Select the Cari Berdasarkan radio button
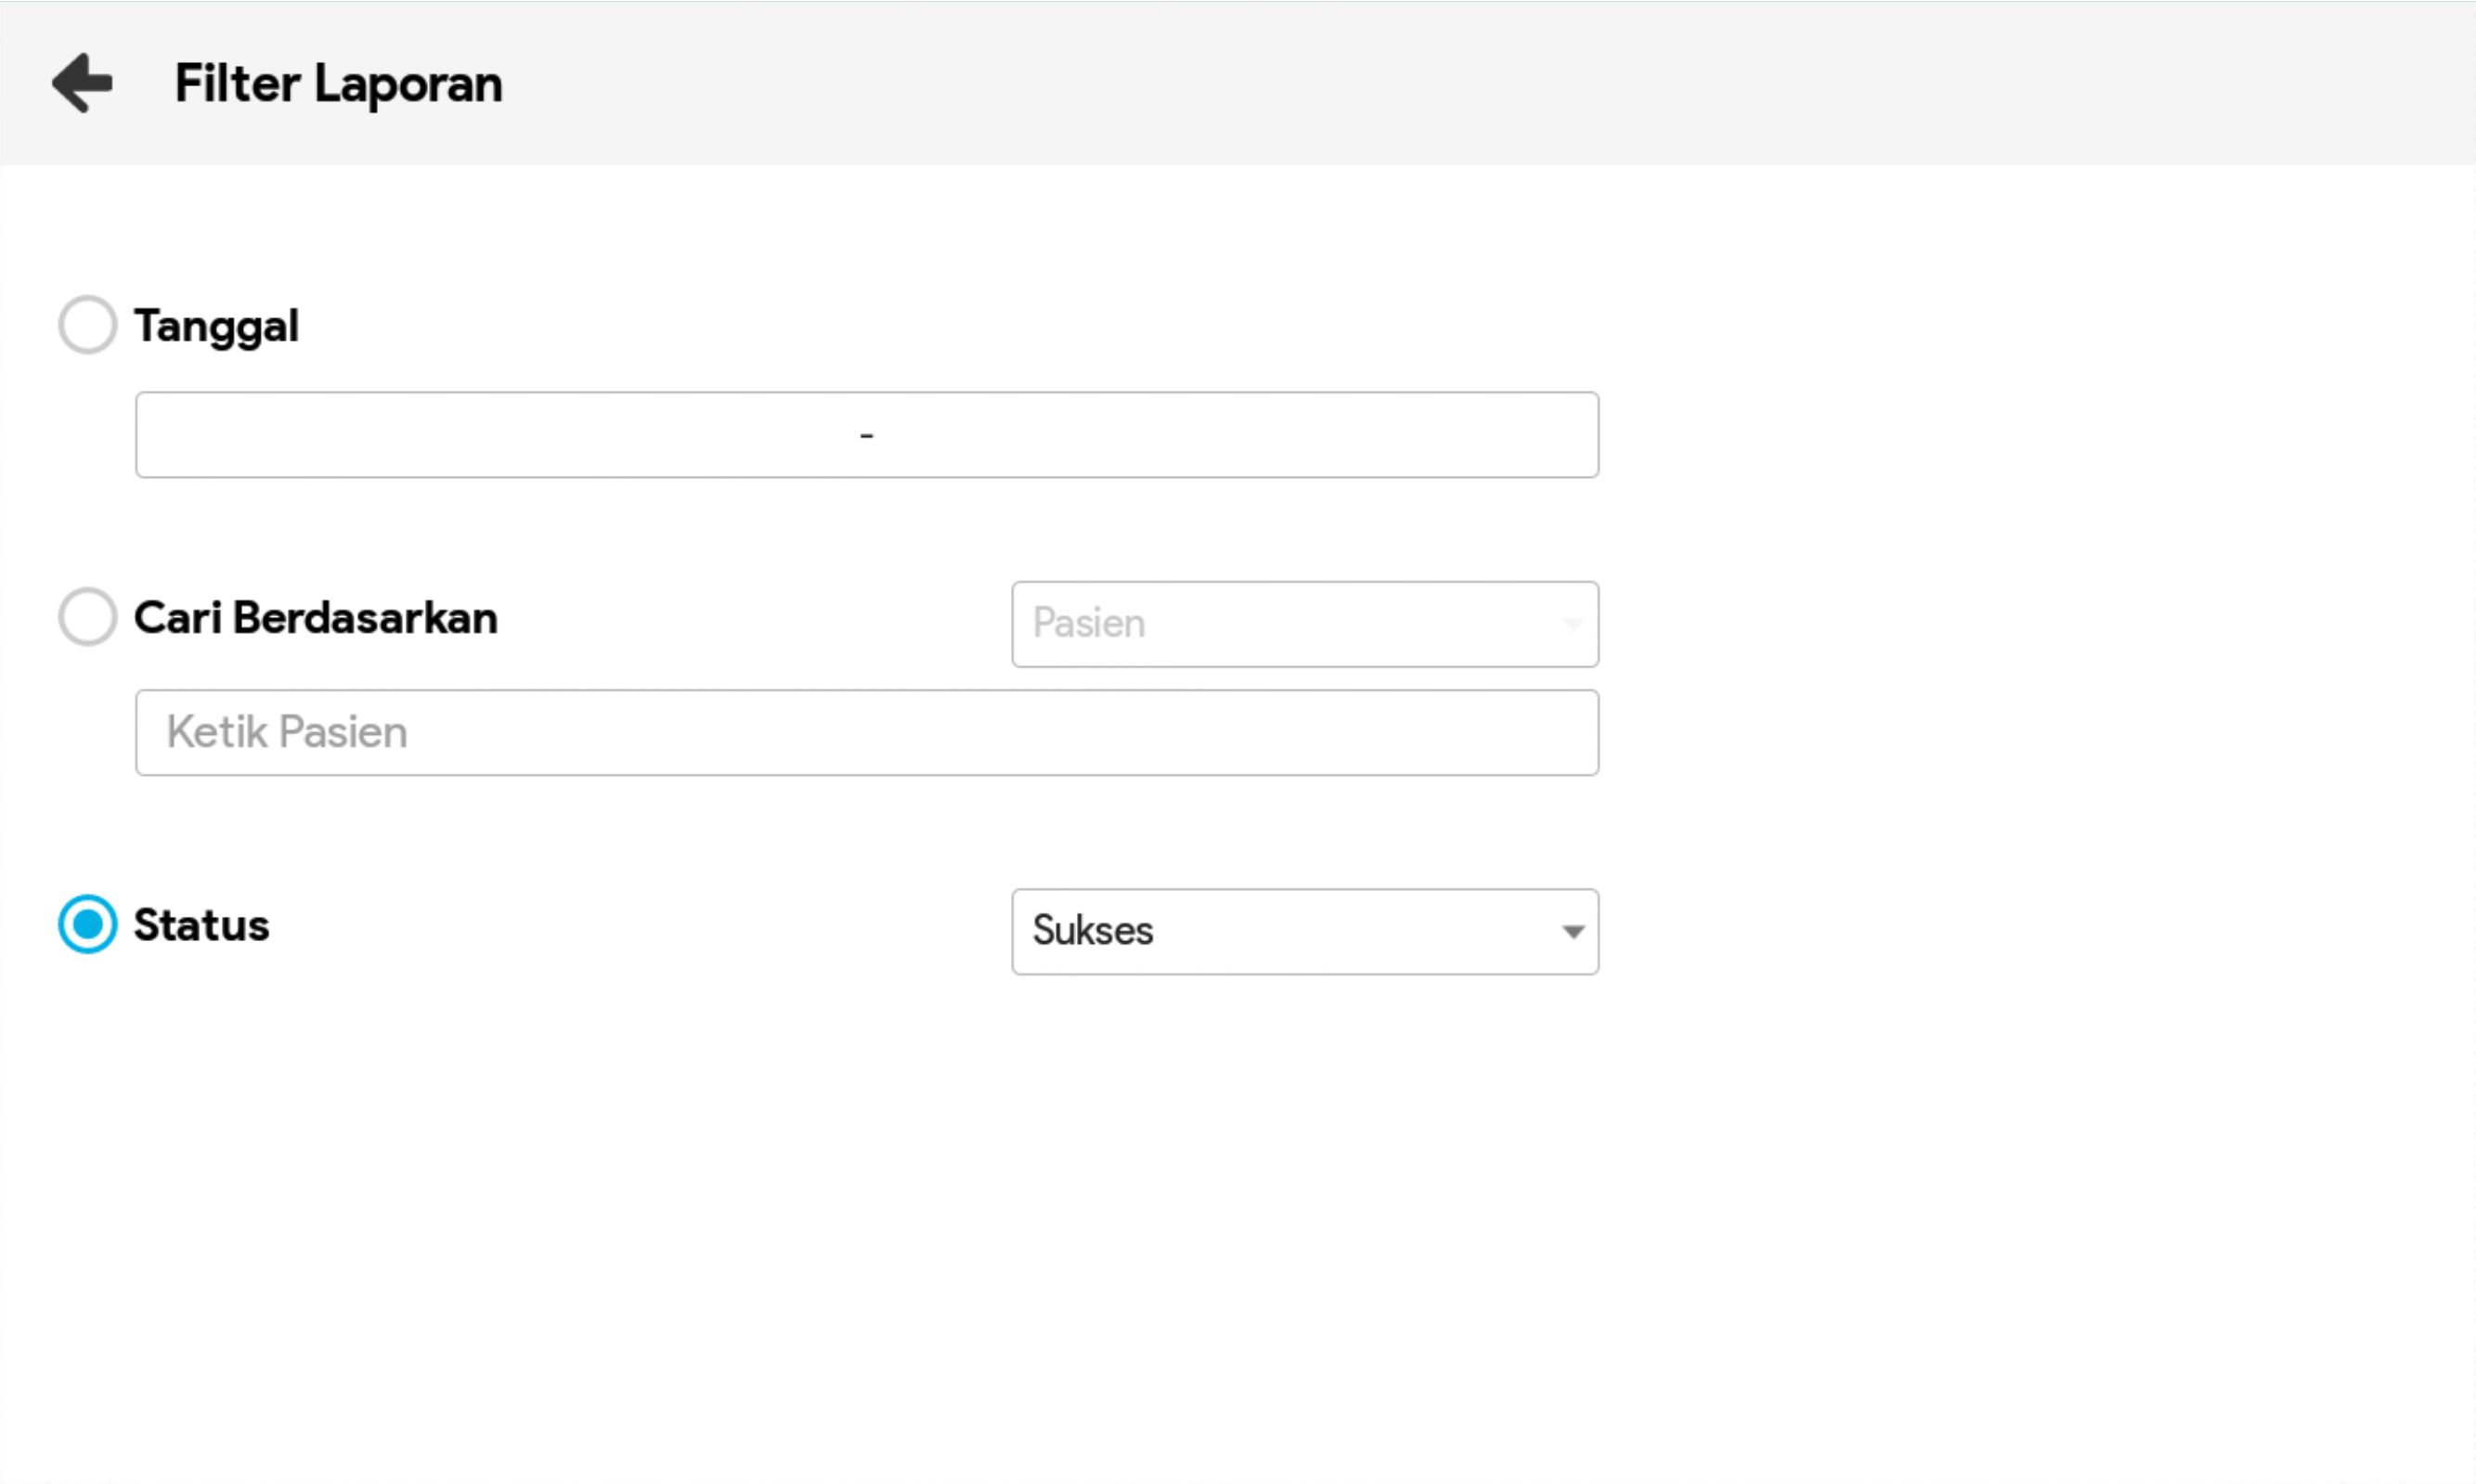The width and height of the screenshot is (2476, 1484). tap(88, 617)
